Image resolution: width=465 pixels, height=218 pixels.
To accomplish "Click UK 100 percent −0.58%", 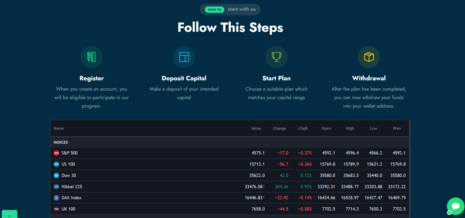I will 305,209.
